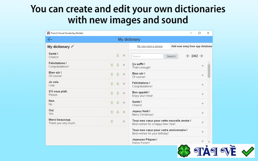
Task: Click the scrollbar down arrow
Action: point(209,142)
